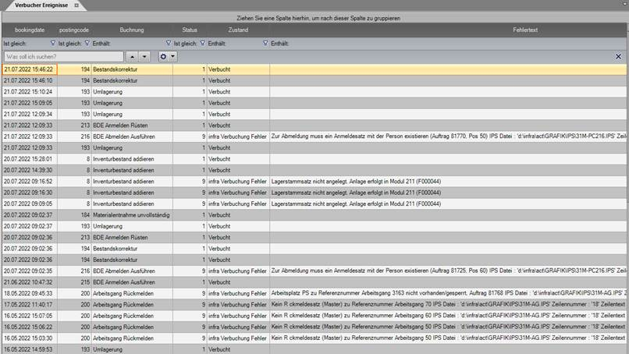The width and height of the screenshot is (629, 354).
Task: Pin the Verbucher Ereignisse tab
Action: point(76,5)
